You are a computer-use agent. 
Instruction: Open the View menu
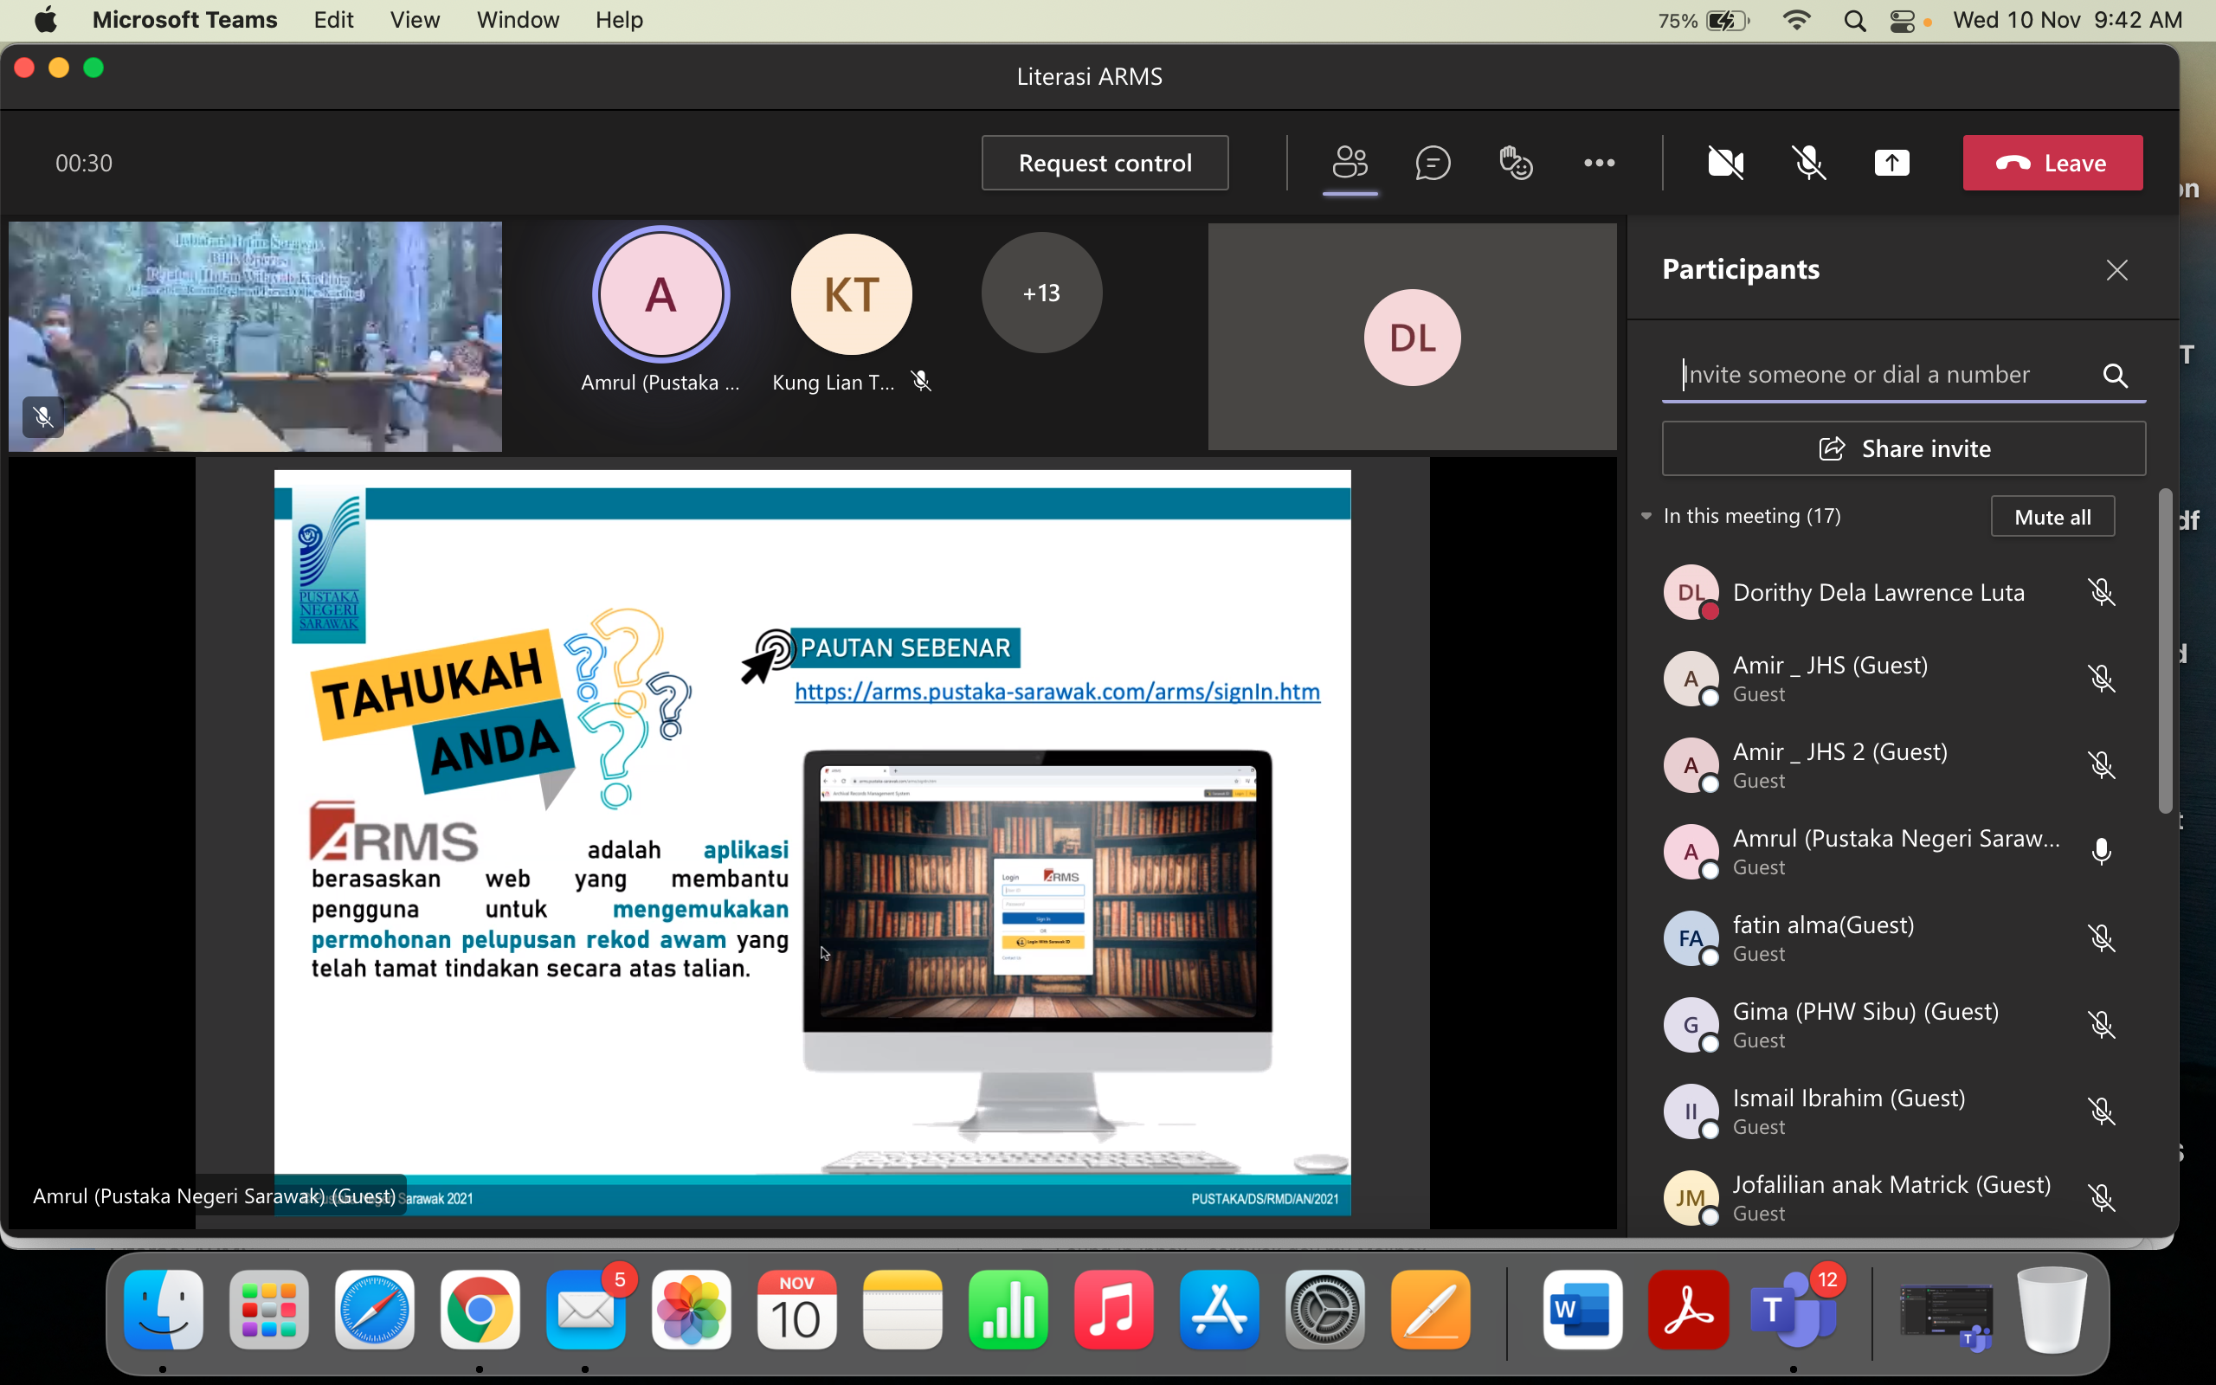pyautogui.click(x=415, y=20)
